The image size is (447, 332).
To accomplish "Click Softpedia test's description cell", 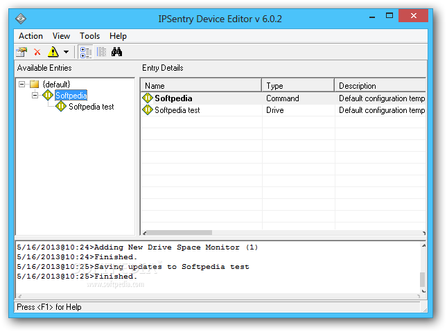I will (382, 110).
